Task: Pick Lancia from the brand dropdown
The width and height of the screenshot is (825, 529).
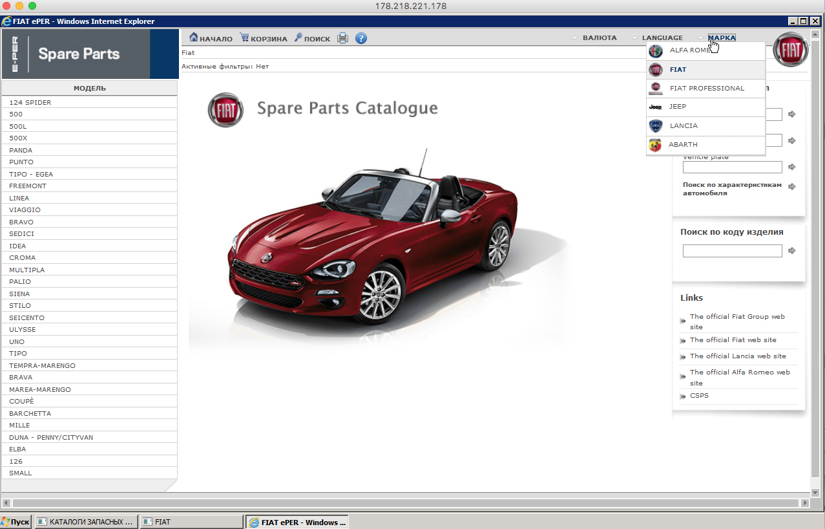Action: coord(684,126)
